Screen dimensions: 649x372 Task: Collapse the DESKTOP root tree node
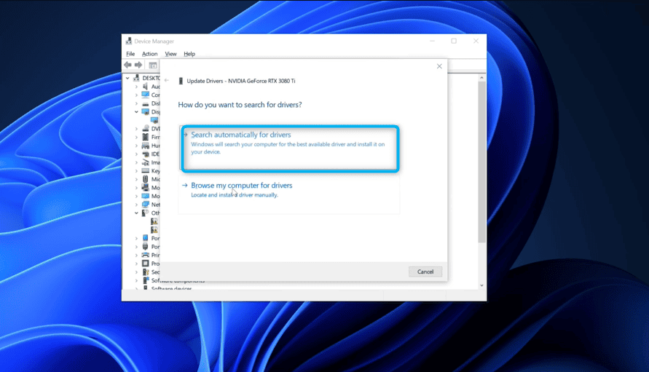127,78
